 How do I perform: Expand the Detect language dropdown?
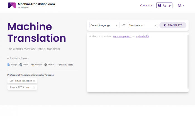[104, 25]
